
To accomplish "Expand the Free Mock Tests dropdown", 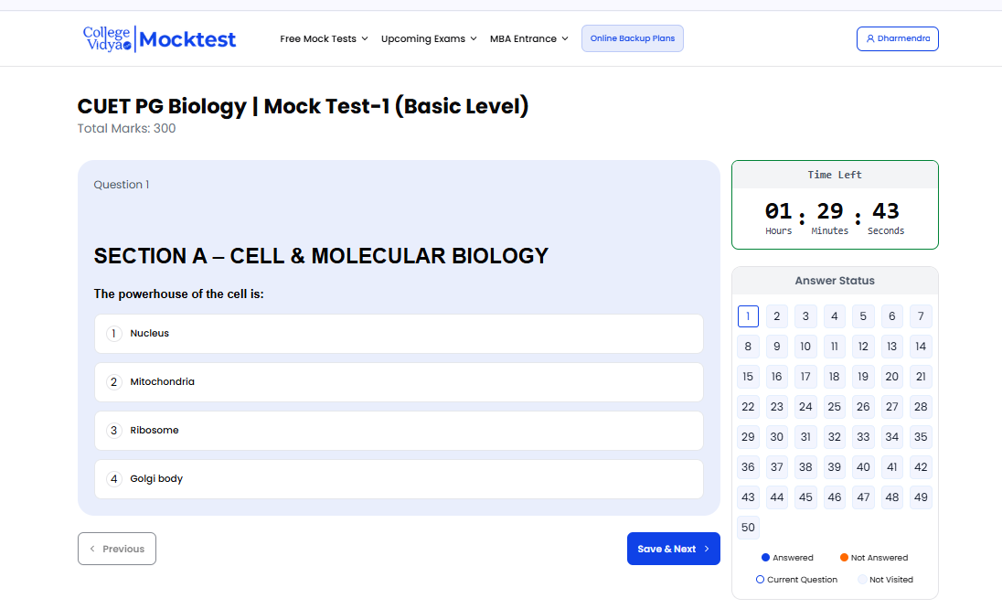I will 324,38.
